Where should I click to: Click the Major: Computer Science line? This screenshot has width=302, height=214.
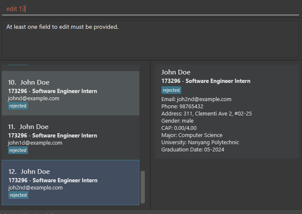(x=192, y=135)
